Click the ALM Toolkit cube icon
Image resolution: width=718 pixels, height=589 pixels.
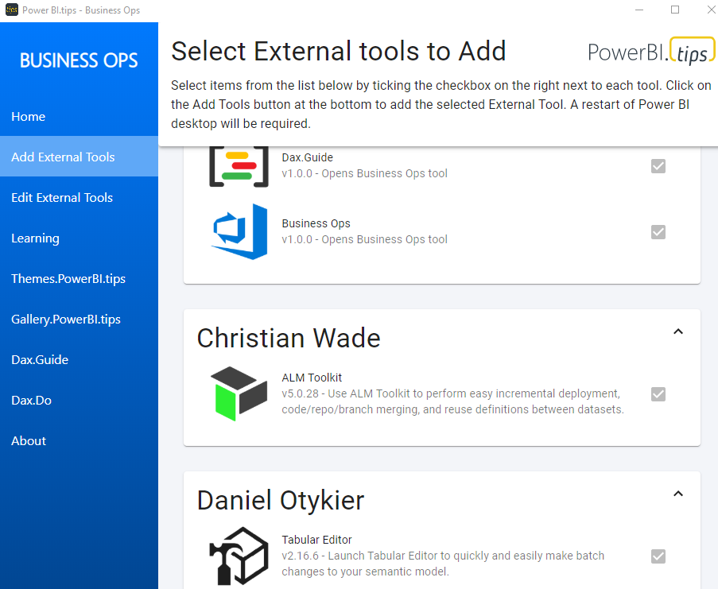pos(239,393)
